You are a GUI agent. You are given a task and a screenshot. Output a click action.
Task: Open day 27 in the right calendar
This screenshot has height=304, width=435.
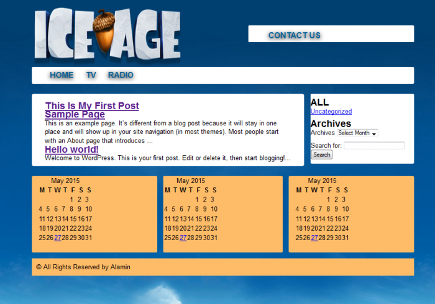pyautogui.click(x=314, y=238)
